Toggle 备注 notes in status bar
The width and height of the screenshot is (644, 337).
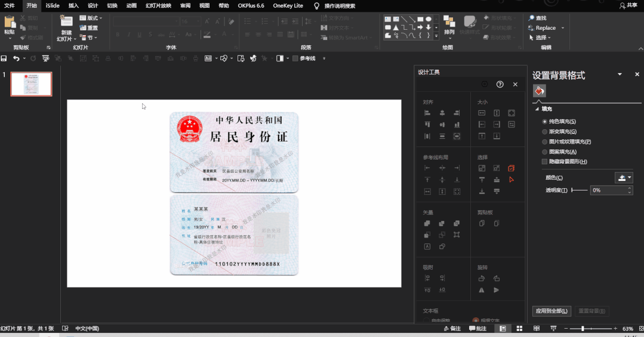pos(452,329)
